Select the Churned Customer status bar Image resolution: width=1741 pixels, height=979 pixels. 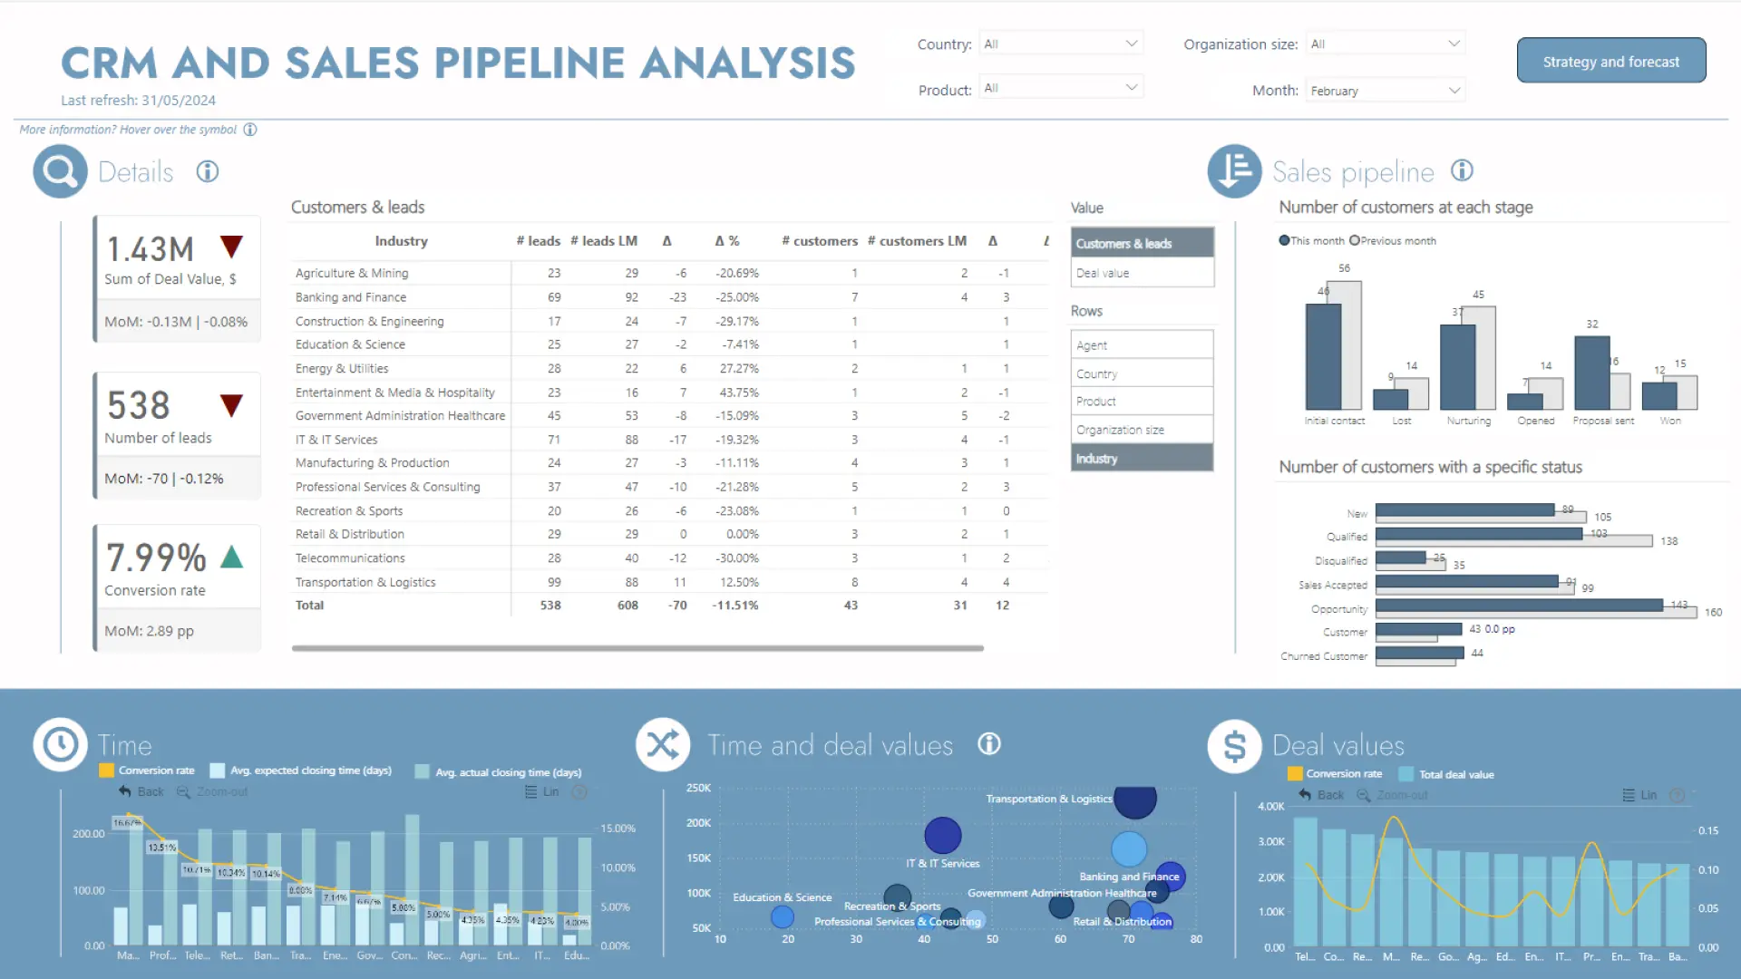click(1419, 653)
